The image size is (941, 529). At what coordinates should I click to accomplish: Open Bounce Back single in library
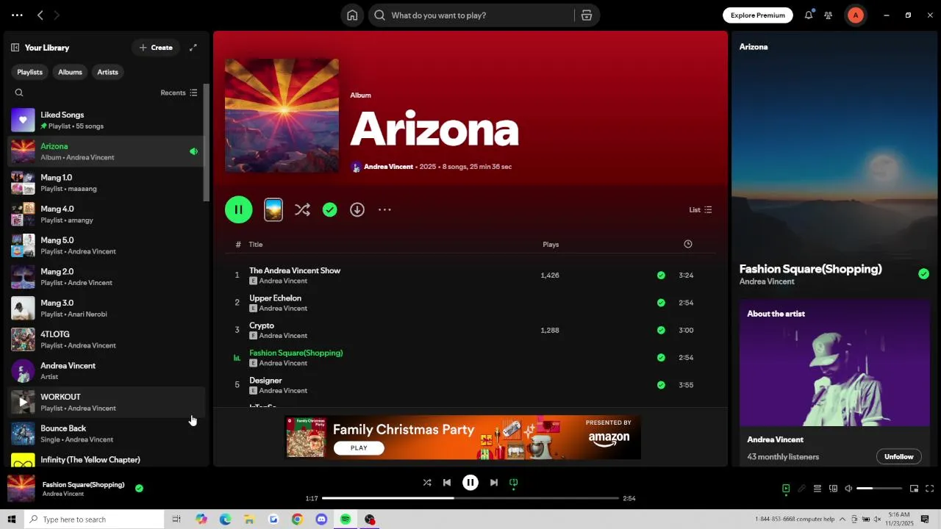[x=105, y=433]
